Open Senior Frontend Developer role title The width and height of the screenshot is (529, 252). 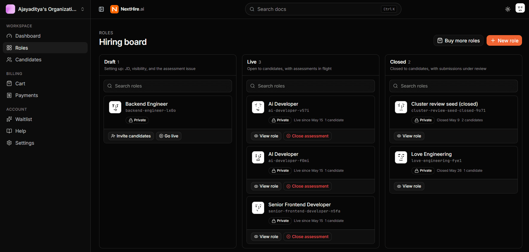(x=300, y=205)
